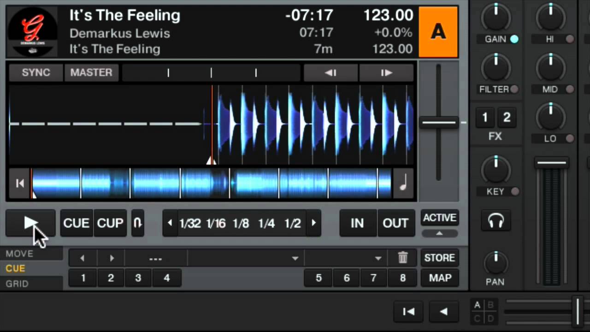The image size is (590, 332).
Task: Trigger hotcue 2
Action: click(x=111, y=278)
